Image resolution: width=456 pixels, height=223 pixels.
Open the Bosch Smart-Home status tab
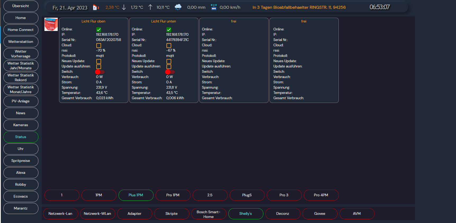pos(209,213)
